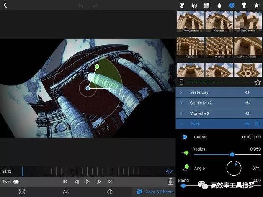Click the back arrow at top left
The image size is (263, 197).
tap(5, 5)
